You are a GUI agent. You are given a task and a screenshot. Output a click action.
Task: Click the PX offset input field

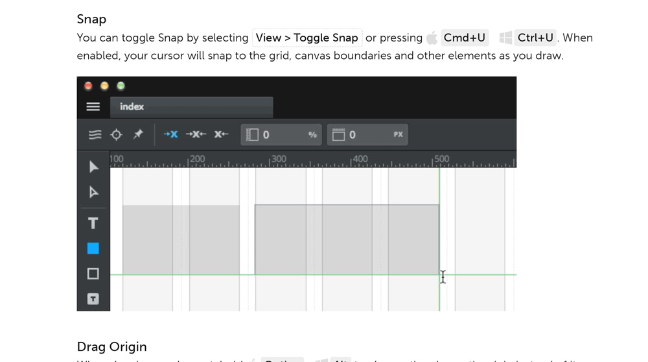tap(367, 135)
